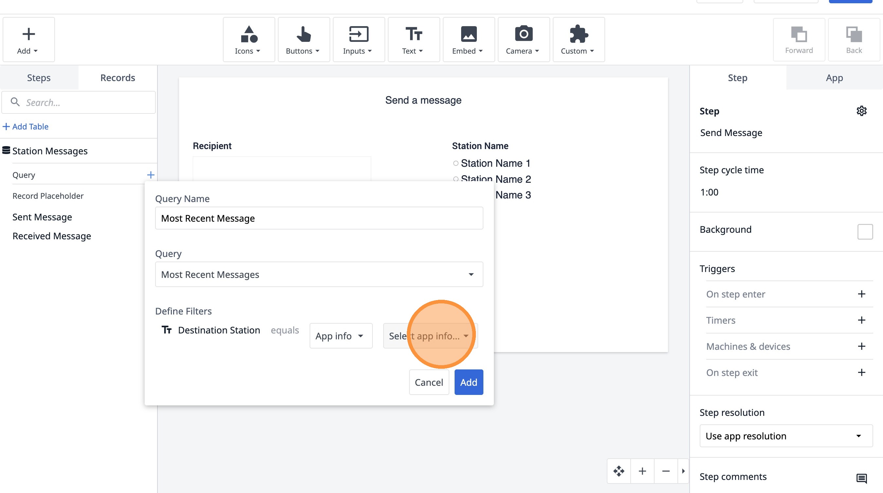This screenshot has width=883, height=493.
Task: Click the Add Table link
Action: pos(26,127)
